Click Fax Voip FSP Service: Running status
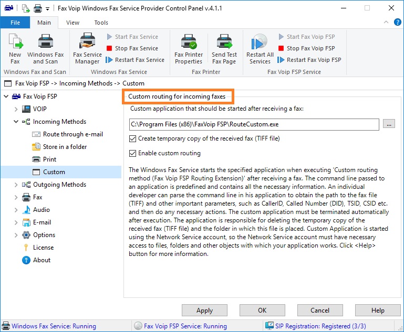The width and height of the screenshot is (404, 332). 181,326
